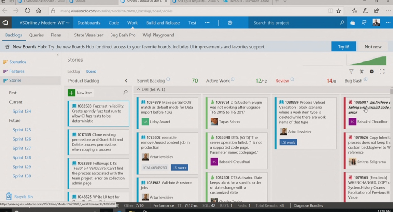The height and width of the screenshot is (212, 393).
Task: Click the search icon in Product Backlog
Action: click(125, 92)
